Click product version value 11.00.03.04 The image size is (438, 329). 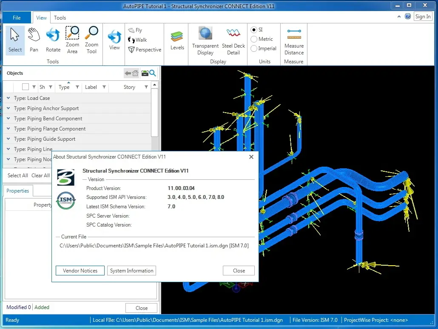[181, 188]
